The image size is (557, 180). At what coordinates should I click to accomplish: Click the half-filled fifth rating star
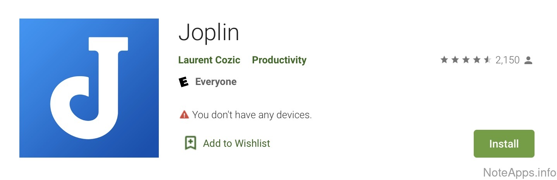[487, 60]
